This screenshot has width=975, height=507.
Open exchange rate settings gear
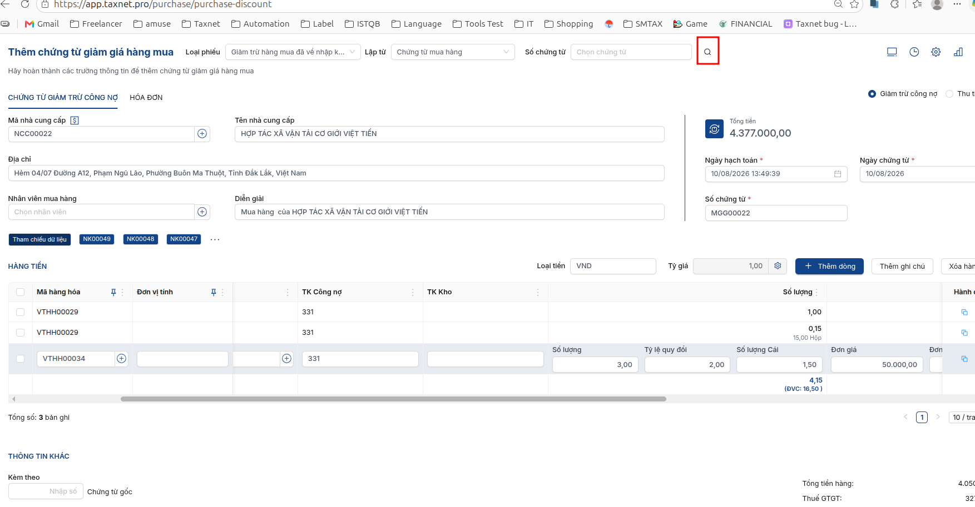point(778,266)
